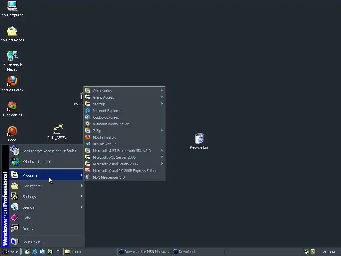The width and height of the screenshot is (341, 256).
Task: Open Set Program Access and Defaults
Action: [x=46, y=151]
